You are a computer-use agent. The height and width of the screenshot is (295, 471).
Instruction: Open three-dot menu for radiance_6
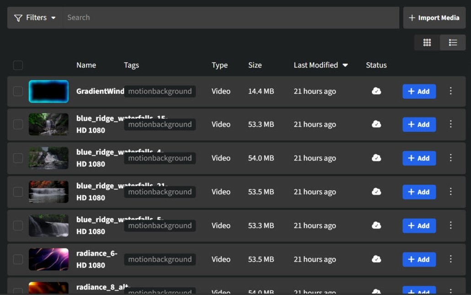pos(450,259)
